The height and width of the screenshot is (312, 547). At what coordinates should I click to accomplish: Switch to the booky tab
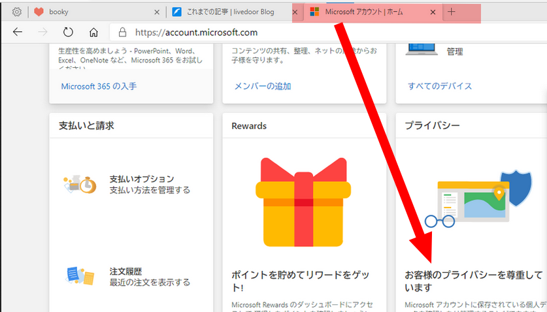point(97,12)
